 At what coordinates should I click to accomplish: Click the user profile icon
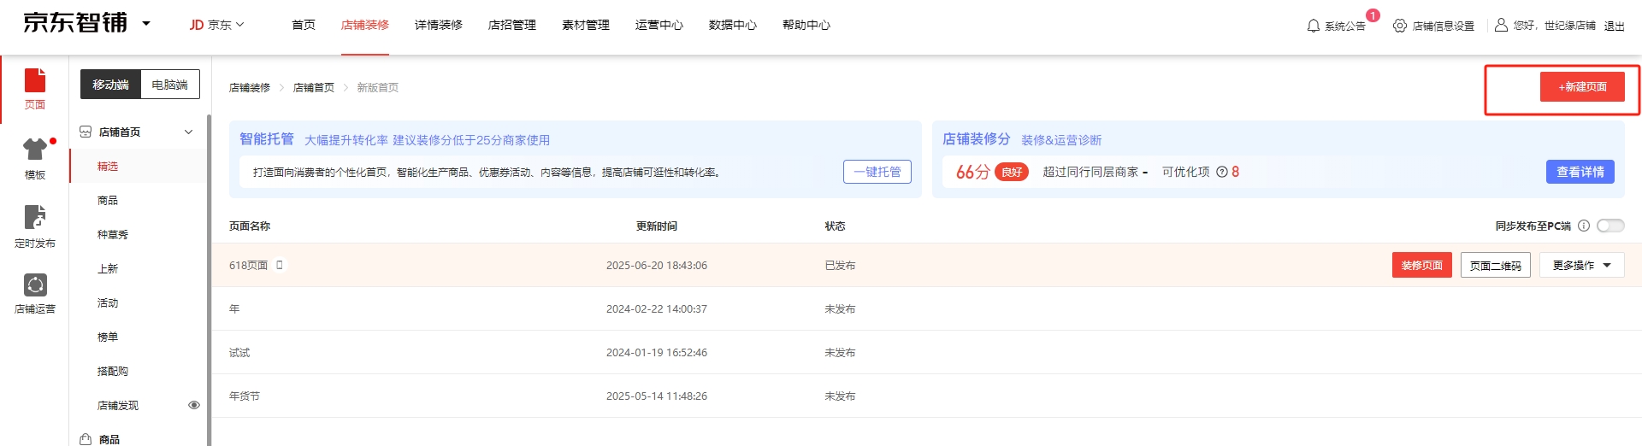(1500, 26)
